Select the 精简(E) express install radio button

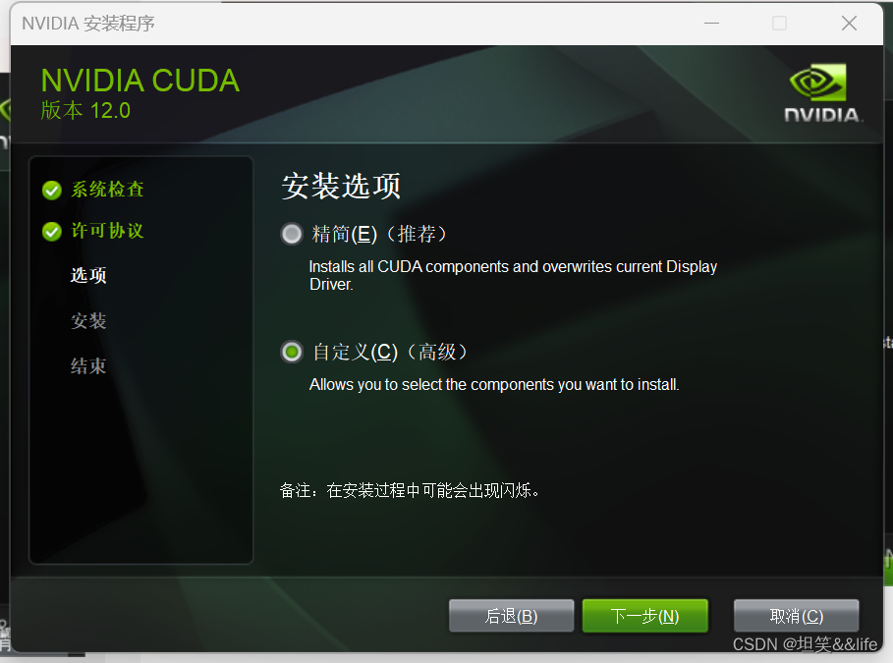(292, 234)
